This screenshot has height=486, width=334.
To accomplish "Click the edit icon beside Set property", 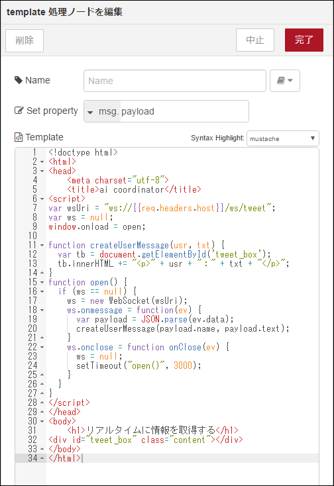I will [x=19, y=111].
